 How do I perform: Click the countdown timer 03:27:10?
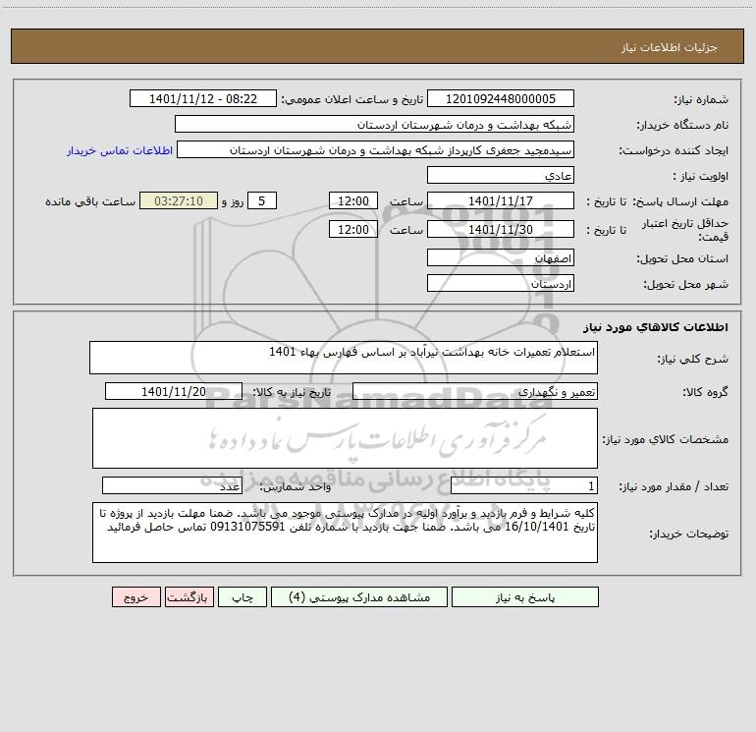coord(179,200)
